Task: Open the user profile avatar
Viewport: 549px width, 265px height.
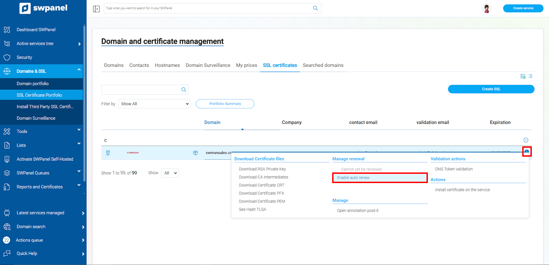Action: tap(486, 8)
